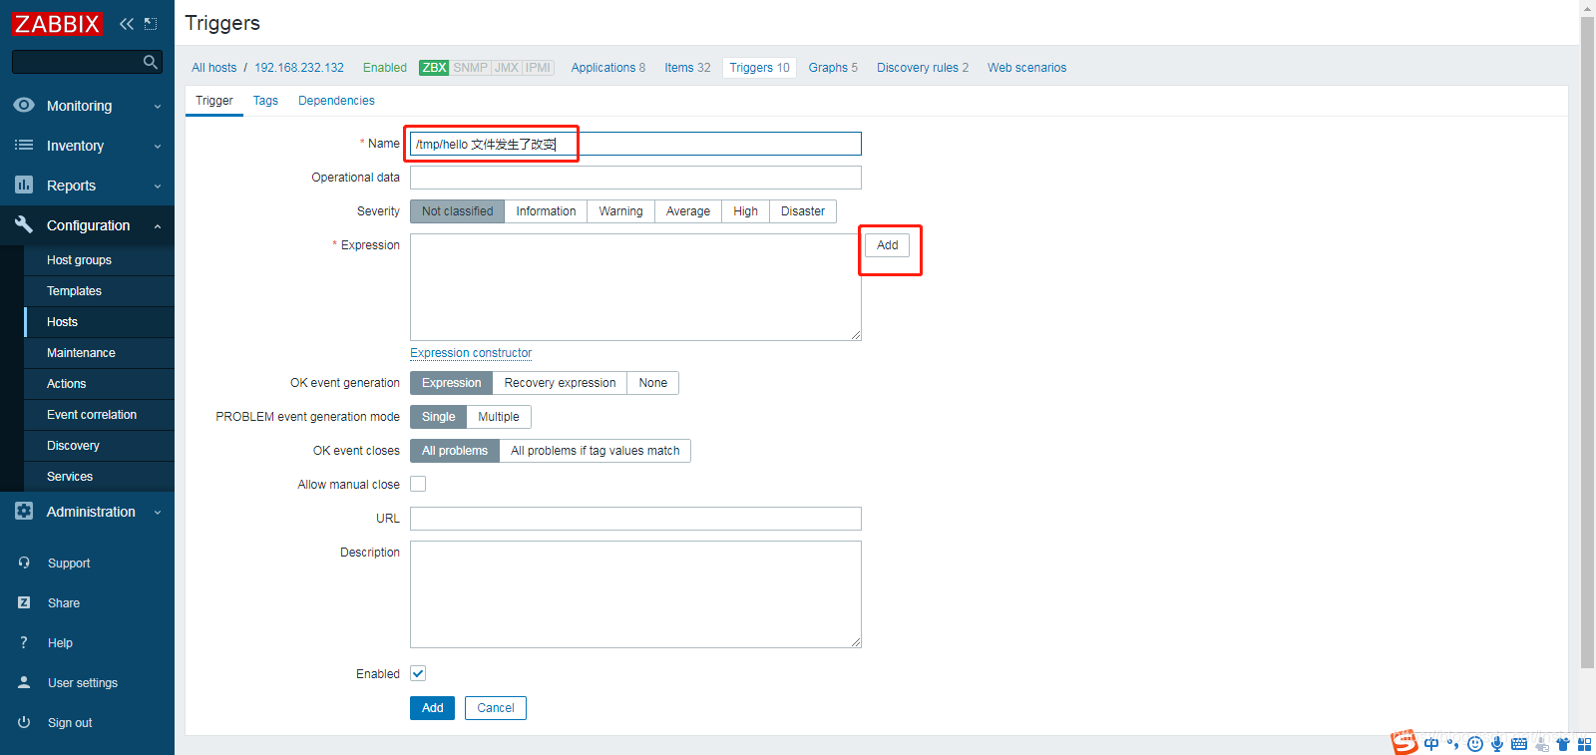Switch to the Tags tab

(x=265, y=101)
